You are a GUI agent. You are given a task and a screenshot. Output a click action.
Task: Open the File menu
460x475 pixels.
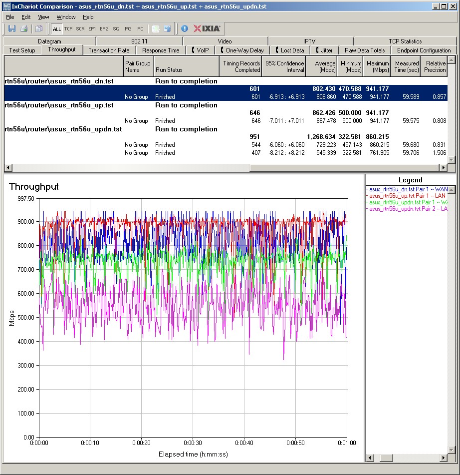10,17
